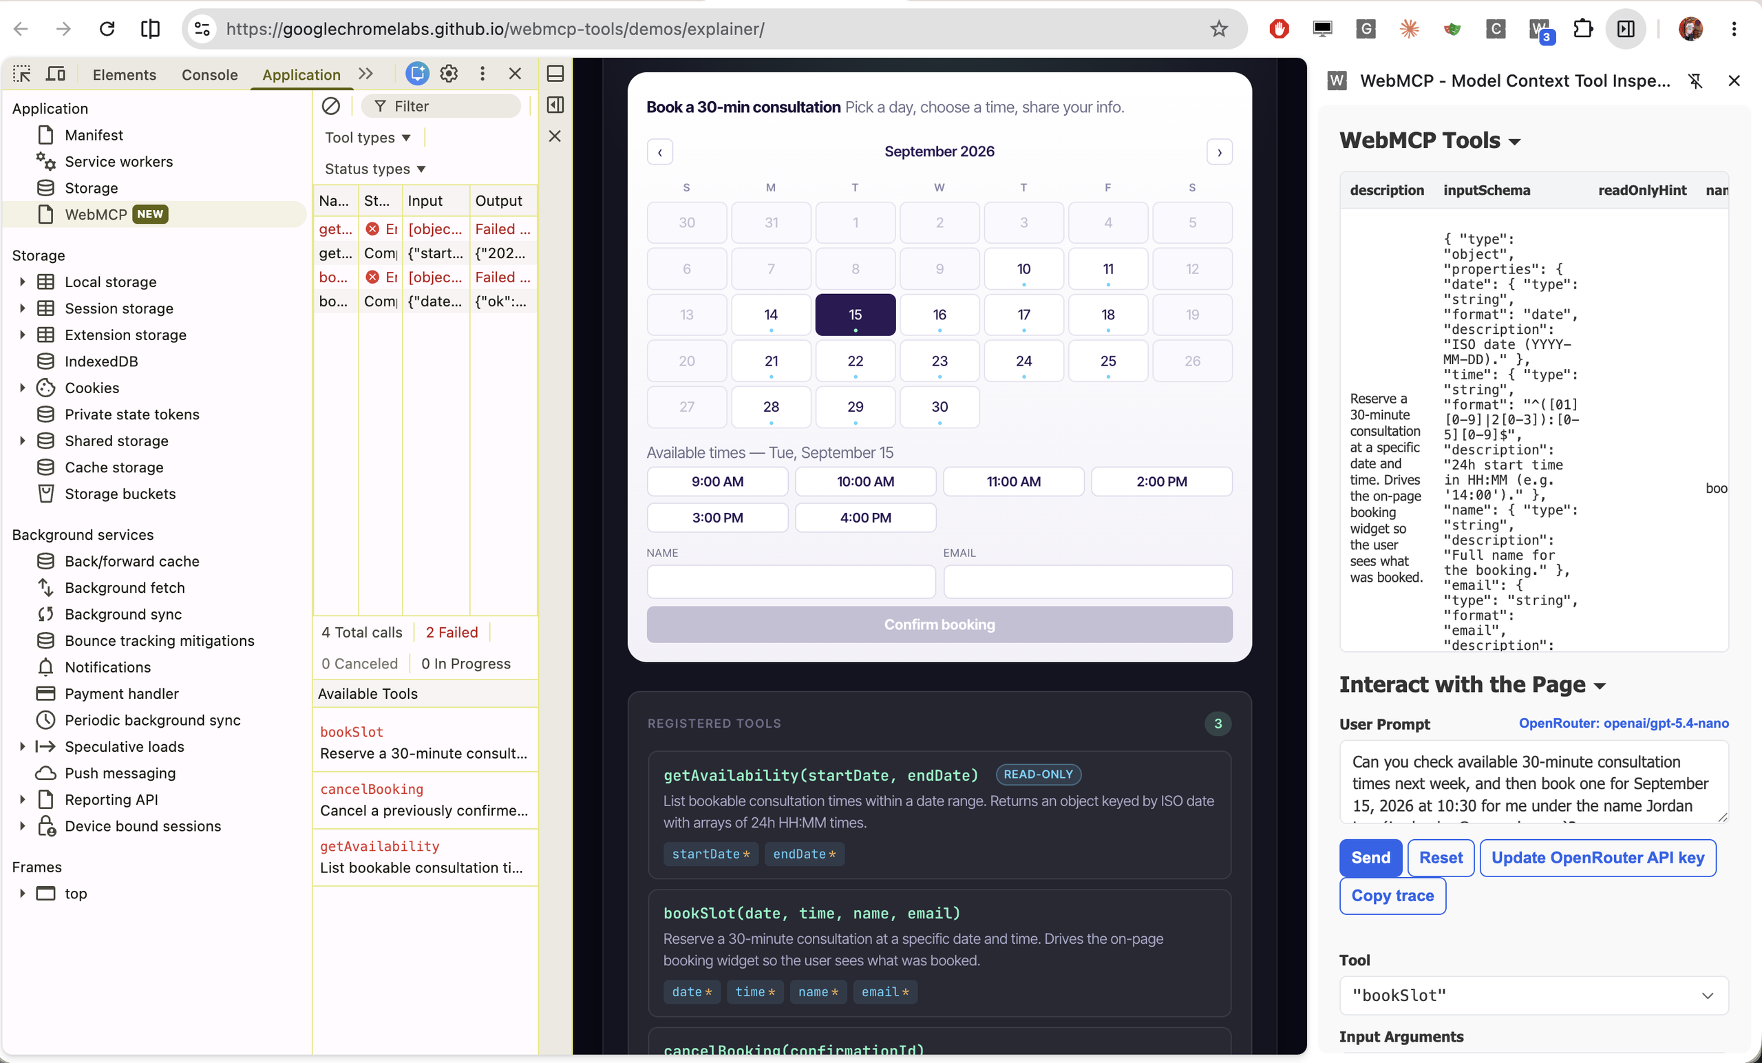Image resolution: width=1762 pixels, height=1063 pixels.
Task: Click the Copy trace button
Action: pyautogui.click(x=1392, y=895)
